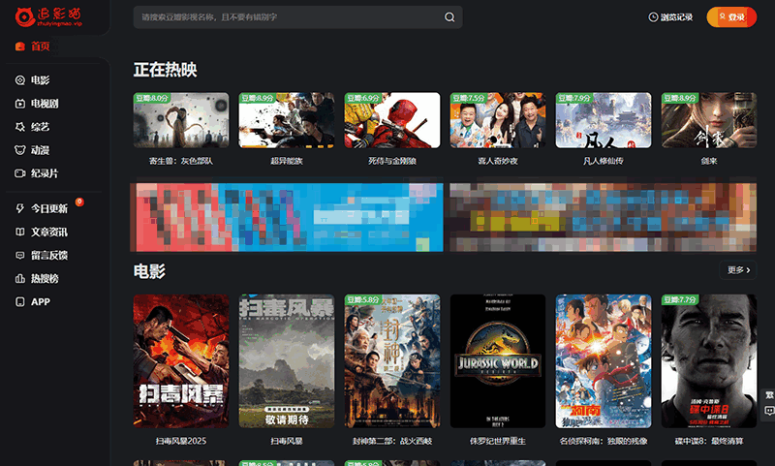775x466 pixels.
Task: Click the 电影 film reel icon
Action: pos(20,80)
